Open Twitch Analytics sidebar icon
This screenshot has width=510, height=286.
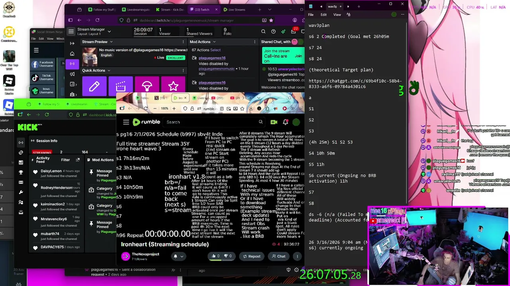pyautogui.click(x=72, y=84)
